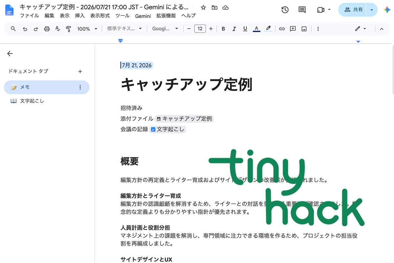Move document to a folder
This screenshot has height=263, width=394.
pyautogui.click(x=214, y=8)
